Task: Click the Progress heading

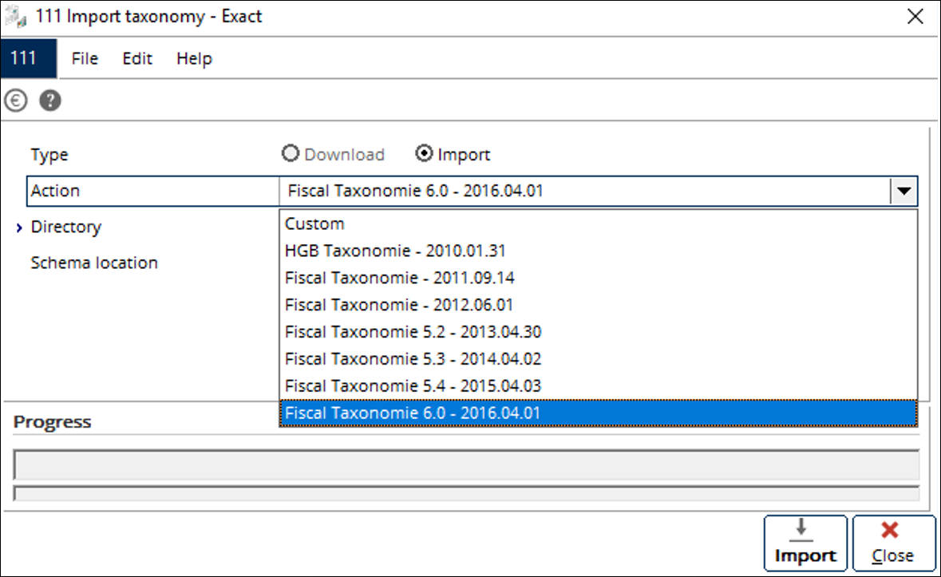Action: [52, 421]
